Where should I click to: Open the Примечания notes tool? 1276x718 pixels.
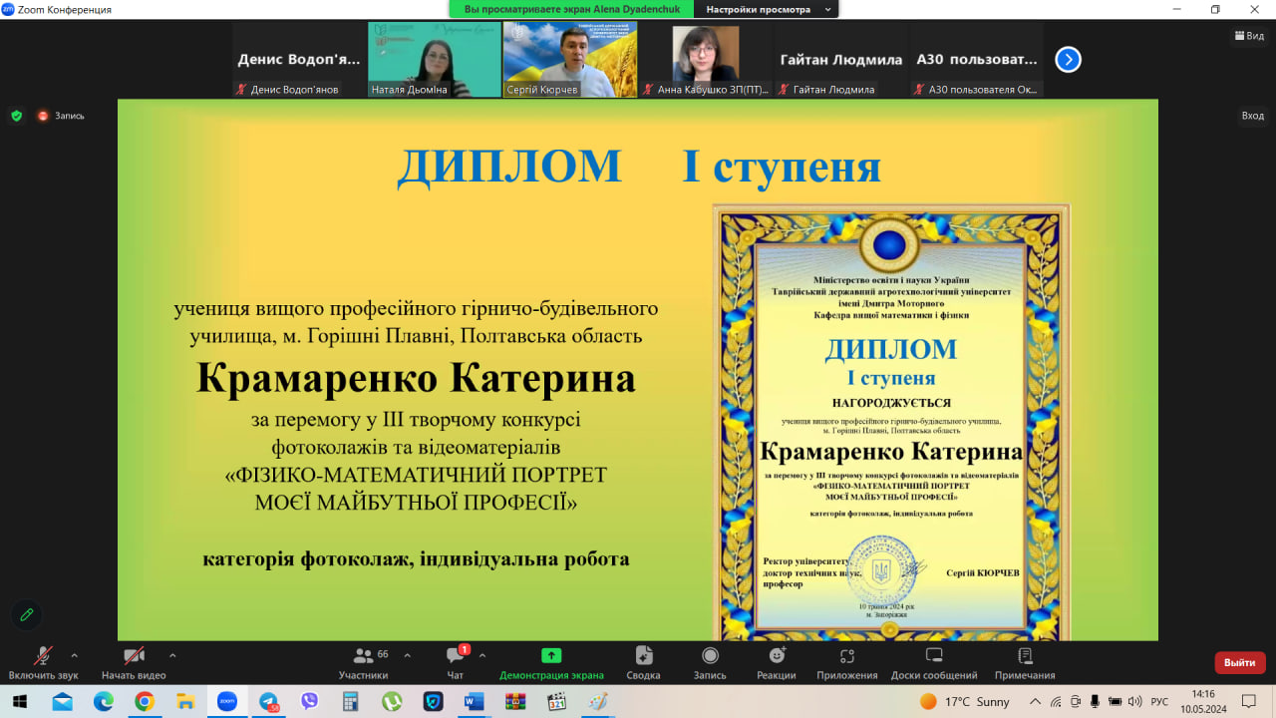pyautogui.click(x=1025, y=663)
